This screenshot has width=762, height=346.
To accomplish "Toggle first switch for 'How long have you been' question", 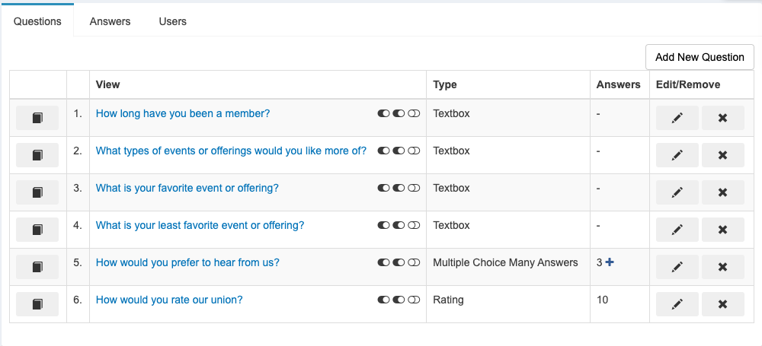I will (383, 113).
